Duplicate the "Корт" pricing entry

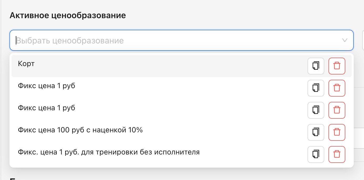pyautogui.click(x=316, y=66)
